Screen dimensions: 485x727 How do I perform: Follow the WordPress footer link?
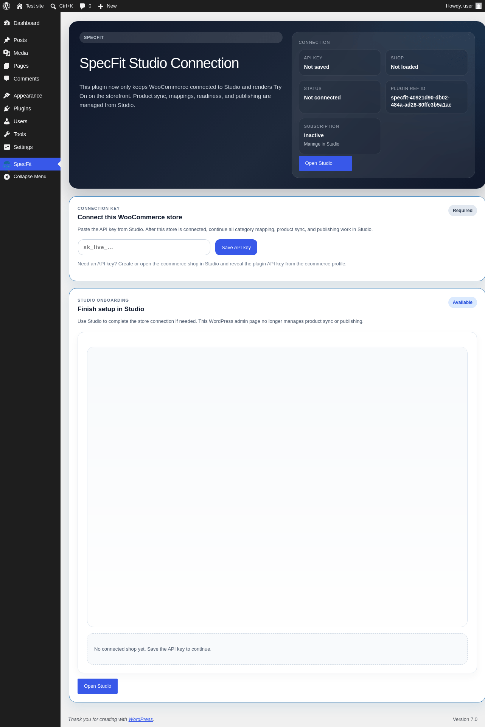[141, 719]
